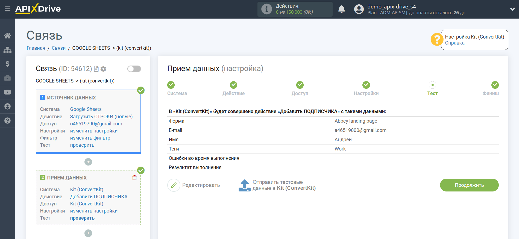Open profile icon in sidebar
Image resolution: width=519 pixels, height=239 pixels.
coord(7,107)
